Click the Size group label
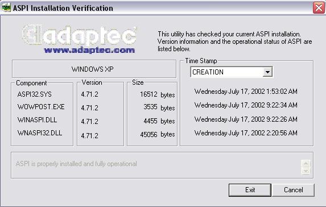The image size is (326, 207). pos(138,82)
